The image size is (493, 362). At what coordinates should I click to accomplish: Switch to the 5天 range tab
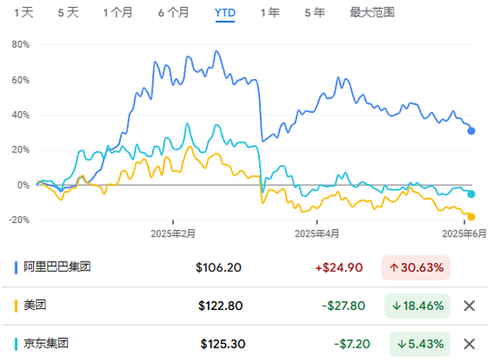(68, 13)
